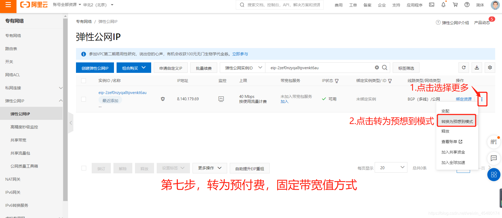The width and height of the screenshot is (502, 218).
Task: Click 绑定资源 link in the row
Action: (463, 99)
